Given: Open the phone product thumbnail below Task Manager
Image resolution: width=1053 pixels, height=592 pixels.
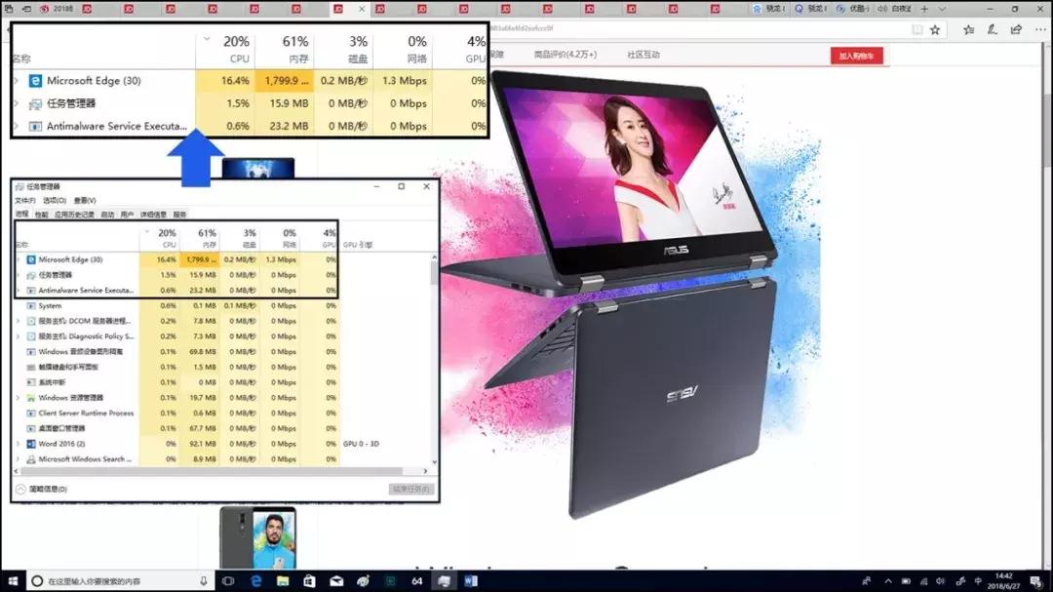Looking at the screenshot, I should pyautogui.click(x=257, y=538).
